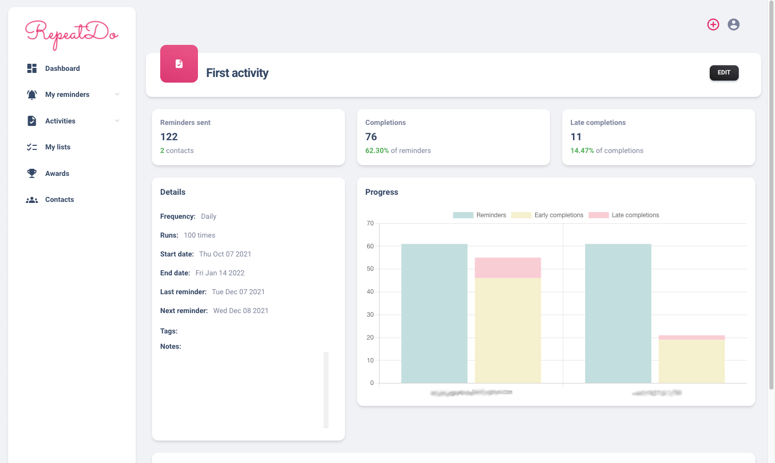Click the My lists checklist icon
Image resolution: width=775 pixels, height=463 pixels.
tap(32, 147)
